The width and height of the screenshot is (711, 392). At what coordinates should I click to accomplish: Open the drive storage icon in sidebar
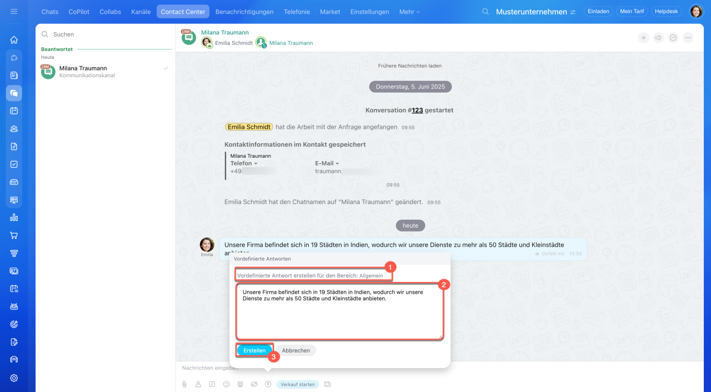pos(14,182)
